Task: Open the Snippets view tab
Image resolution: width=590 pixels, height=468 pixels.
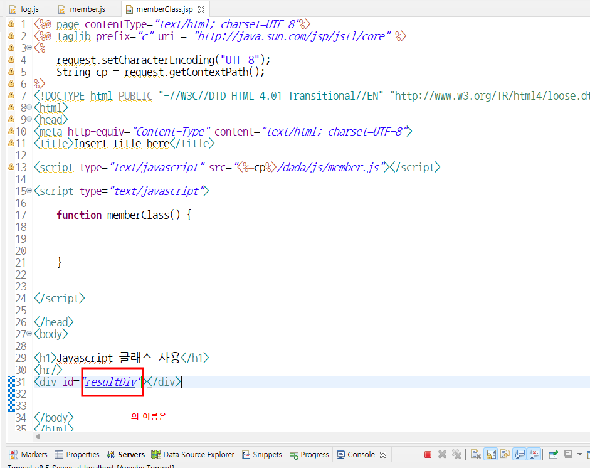Action: click(262, 454)
